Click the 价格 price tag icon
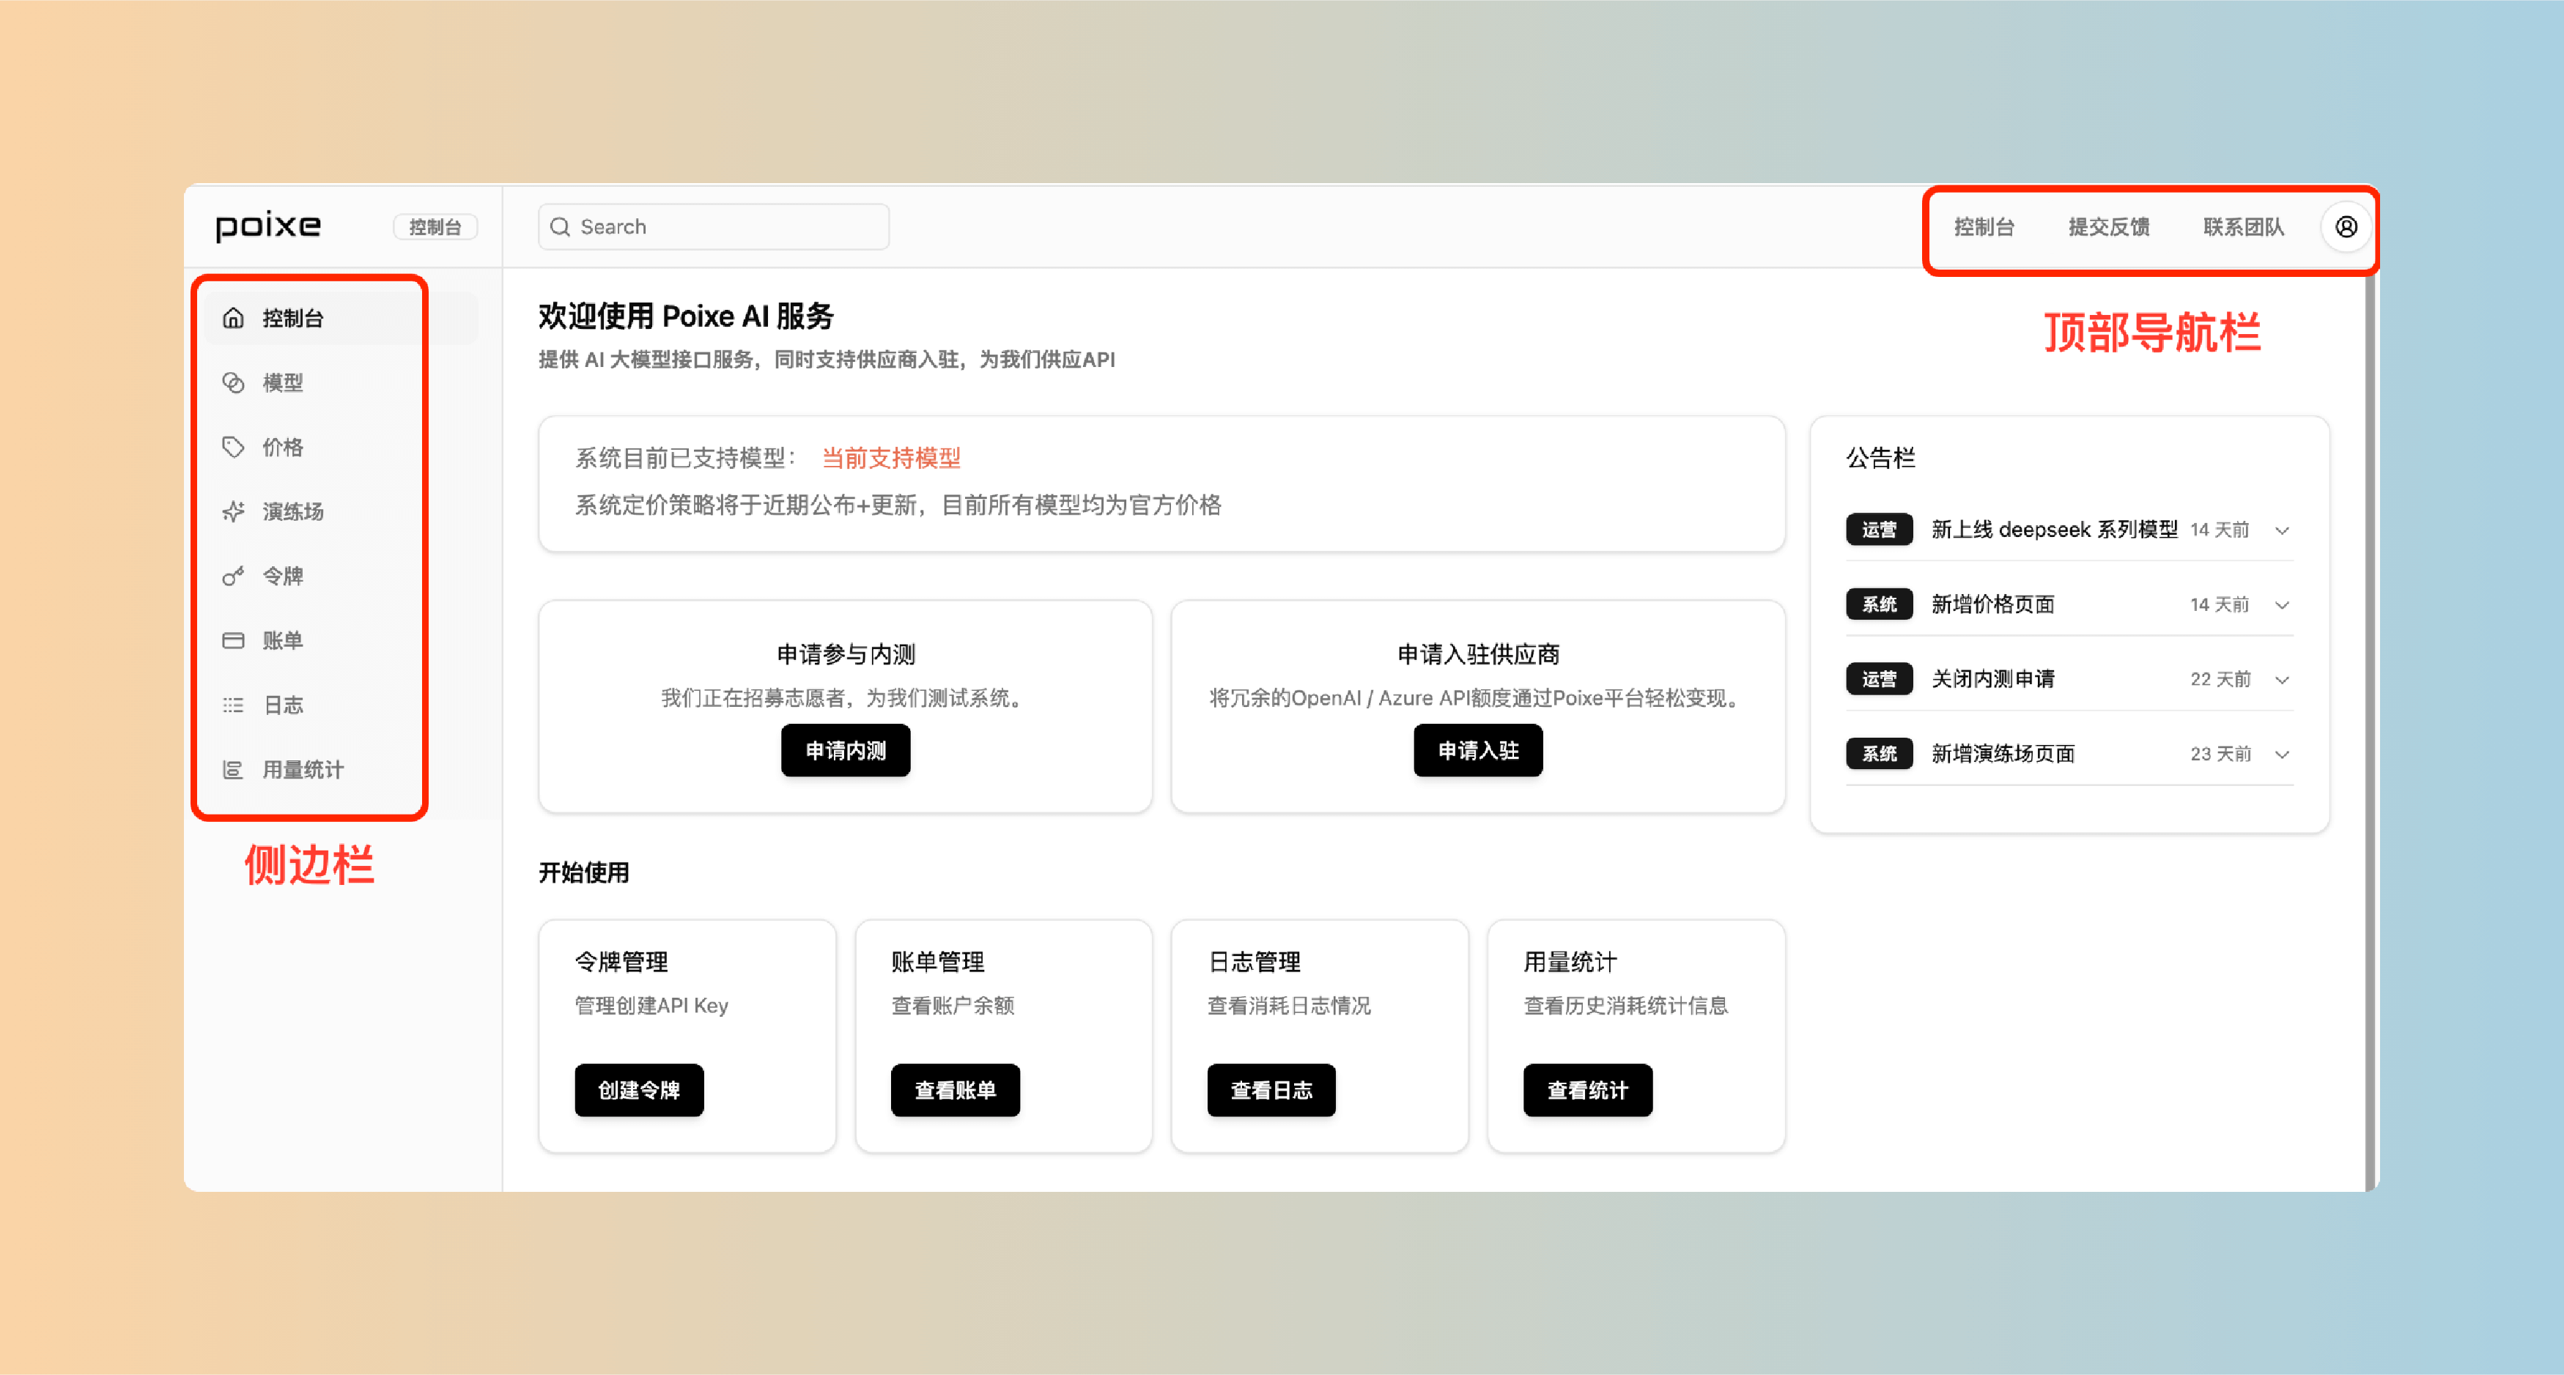 (x=233, y=447)
